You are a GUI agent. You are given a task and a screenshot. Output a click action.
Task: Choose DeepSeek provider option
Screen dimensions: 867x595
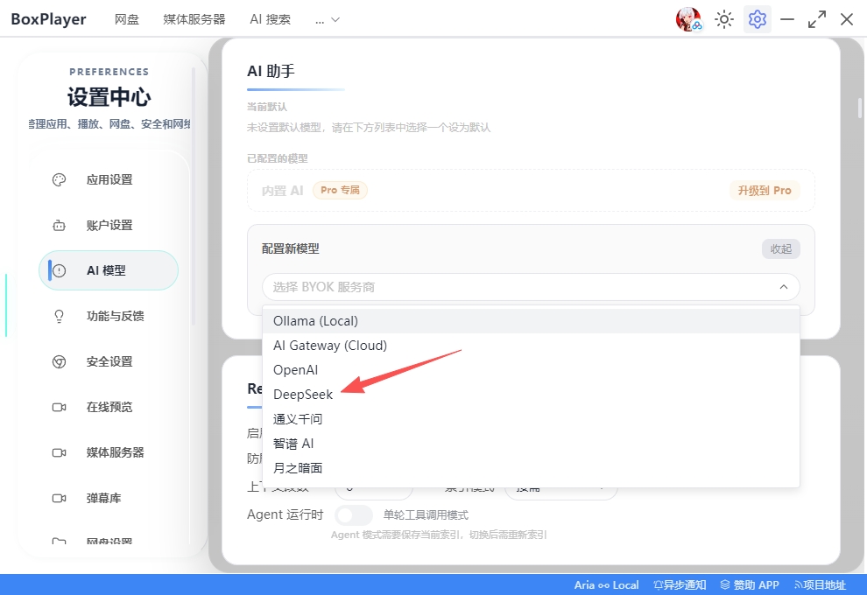pos(531,395)
